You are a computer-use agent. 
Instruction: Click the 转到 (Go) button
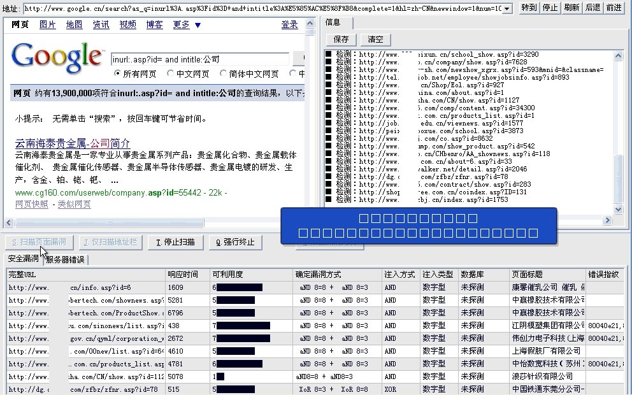point(528,8)
